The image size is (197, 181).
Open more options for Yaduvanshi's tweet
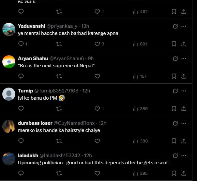(184, 26)
